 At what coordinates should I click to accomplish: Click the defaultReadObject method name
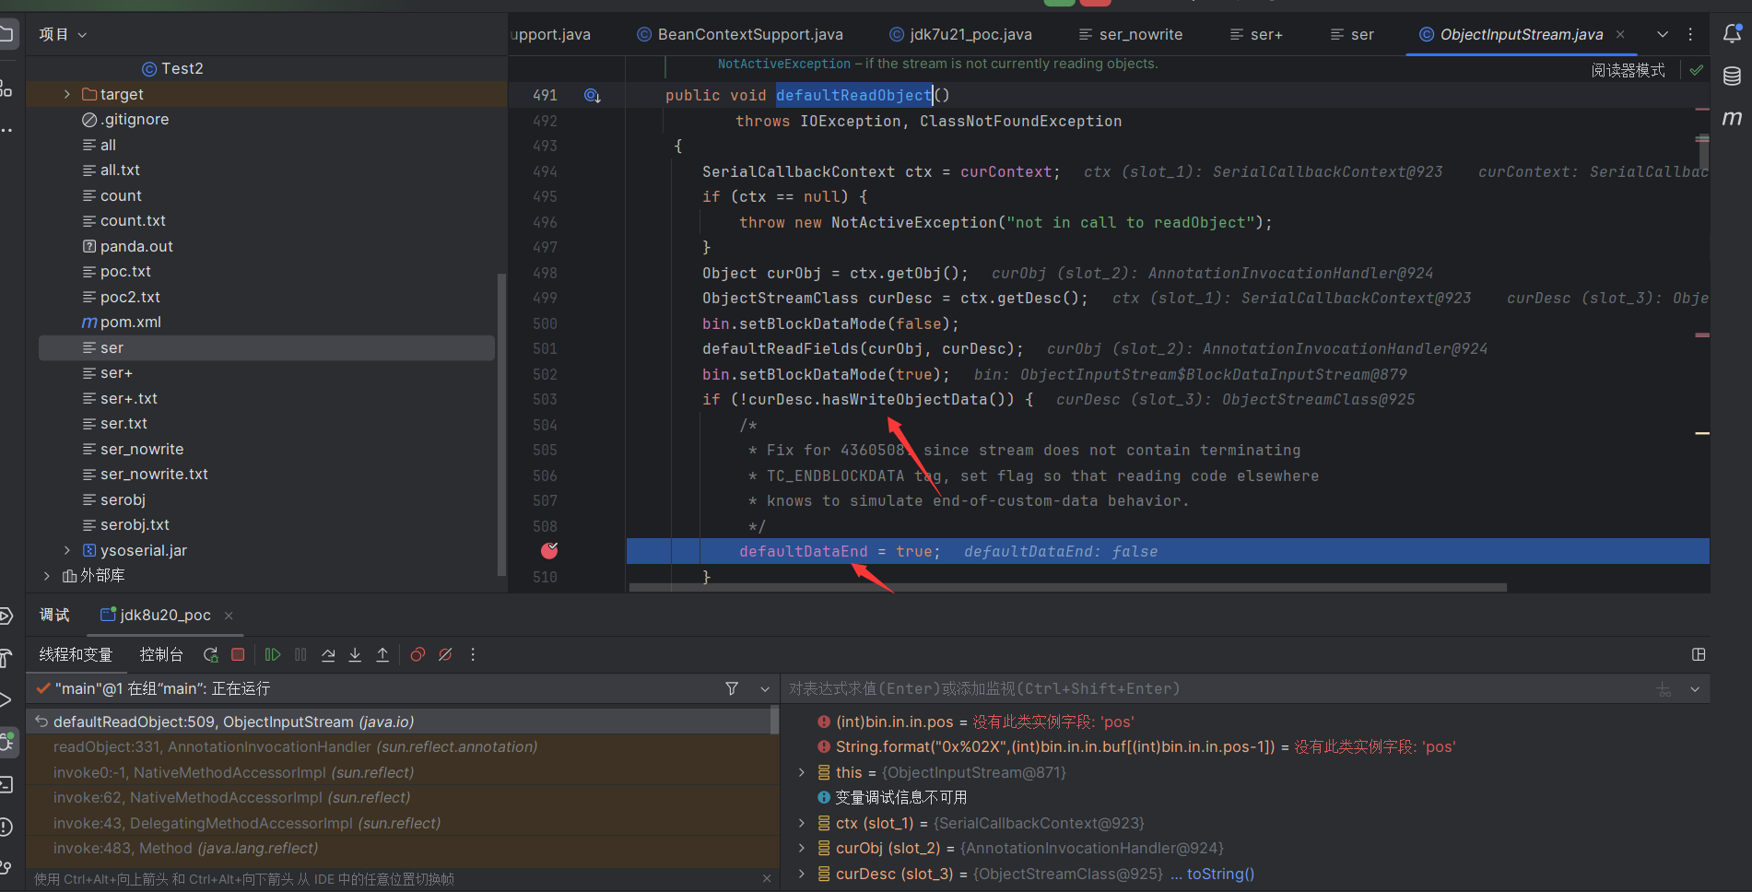853,95
